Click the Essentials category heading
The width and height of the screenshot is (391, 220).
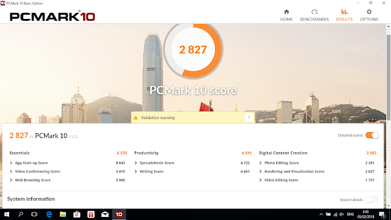click(x=20, y=153)
